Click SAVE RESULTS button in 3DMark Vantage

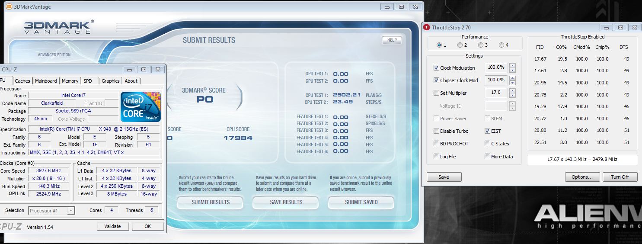coord(286,202)
